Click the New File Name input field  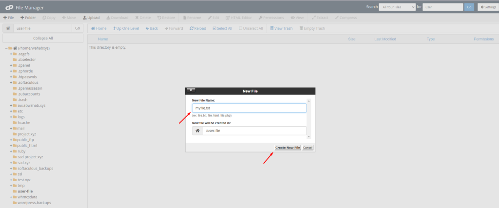click(249, 108)
